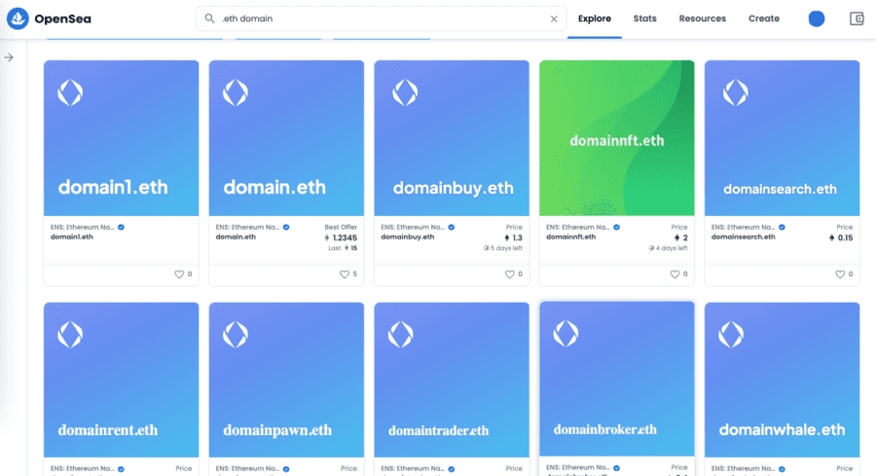The height and width of the screenshot is (476, 876).
Task: Click the verified badge on the domain1.eth card
Action: tap(121, 227)
